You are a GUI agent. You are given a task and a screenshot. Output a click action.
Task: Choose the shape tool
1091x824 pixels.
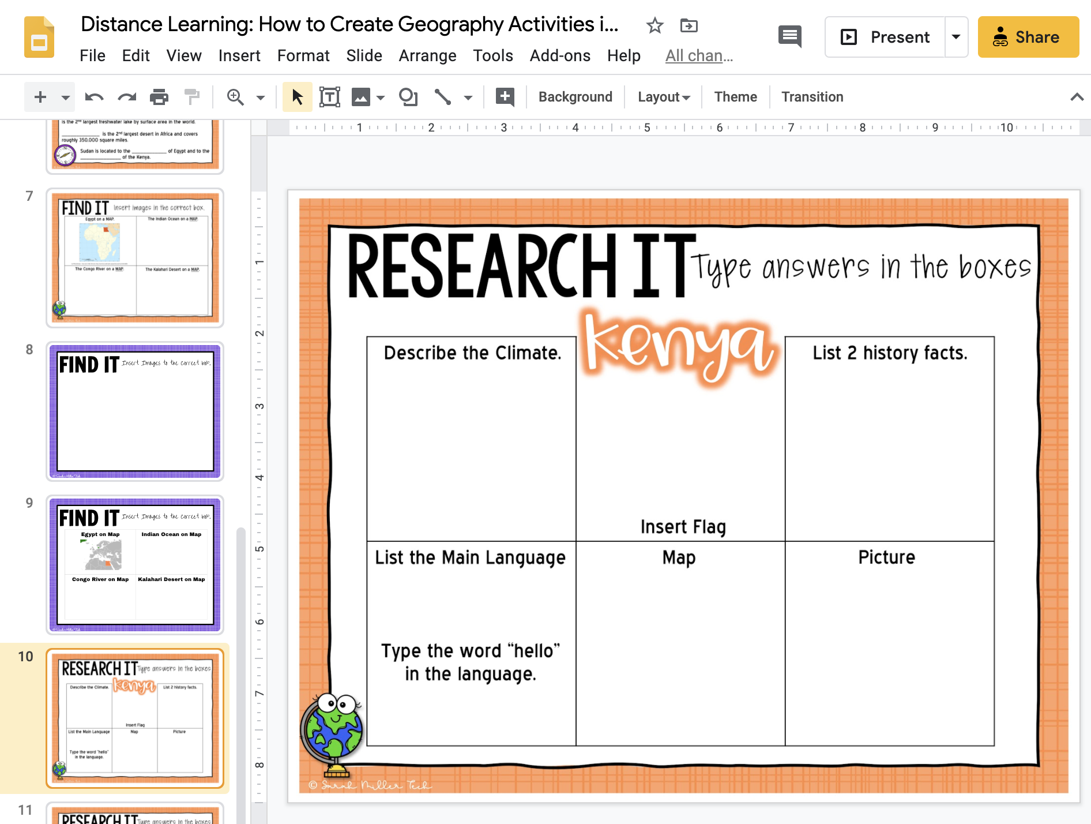click(408, 97)
